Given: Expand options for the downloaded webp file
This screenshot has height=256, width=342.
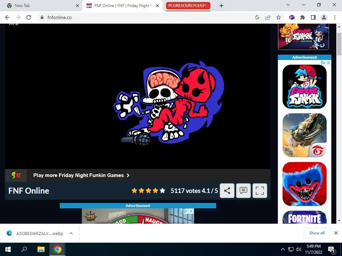Looking at the screenshot, I should point(71,233).
